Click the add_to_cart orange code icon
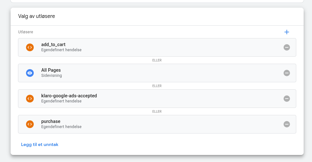The image size is (312, 162). click(x=30, y=47)
